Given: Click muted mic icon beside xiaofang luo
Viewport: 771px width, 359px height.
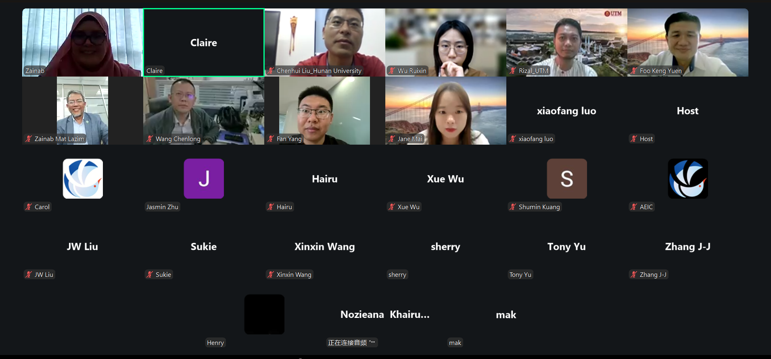Looking at the screenshot, I should 513,139.
